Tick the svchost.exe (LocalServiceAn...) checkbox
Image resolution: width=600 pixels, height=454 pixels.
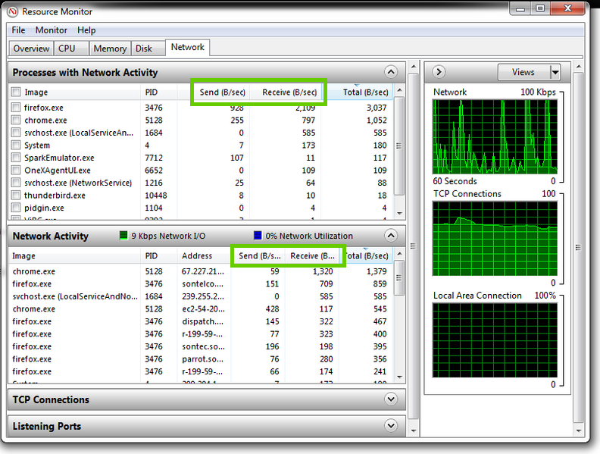point(16,133)
